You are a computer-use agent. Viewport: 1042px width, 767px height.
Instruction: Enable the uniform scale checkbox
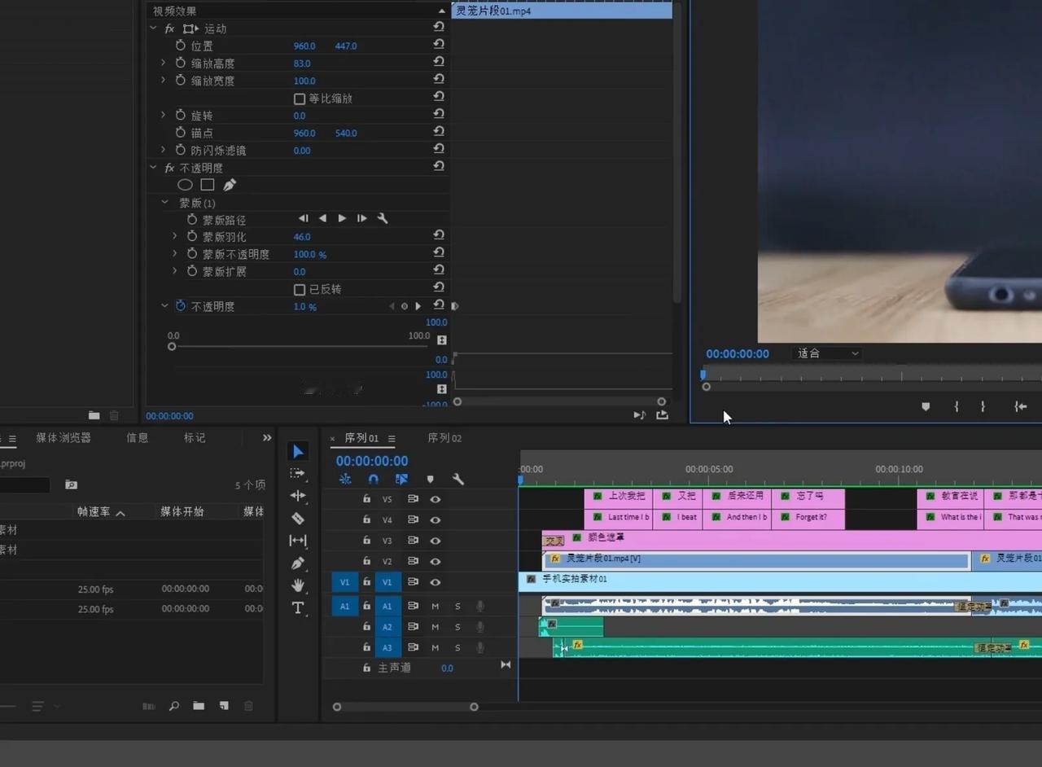(x=300, y=99)
